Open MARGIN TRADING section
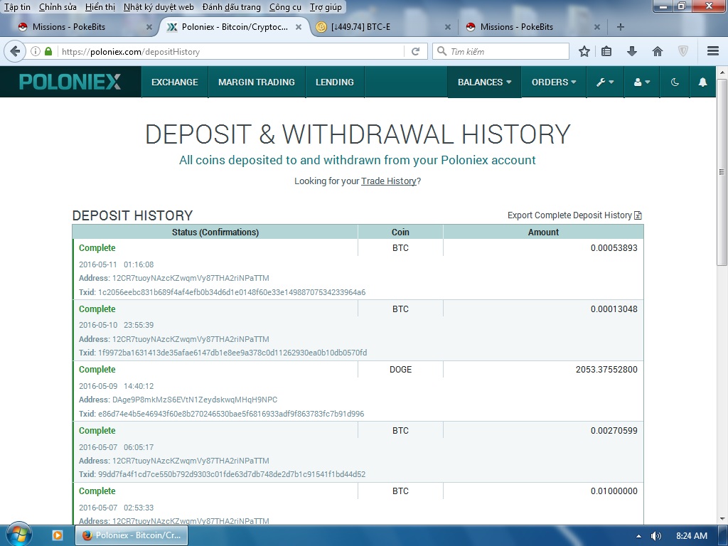This screenshot has height=546, width=728. click(257, 82)
